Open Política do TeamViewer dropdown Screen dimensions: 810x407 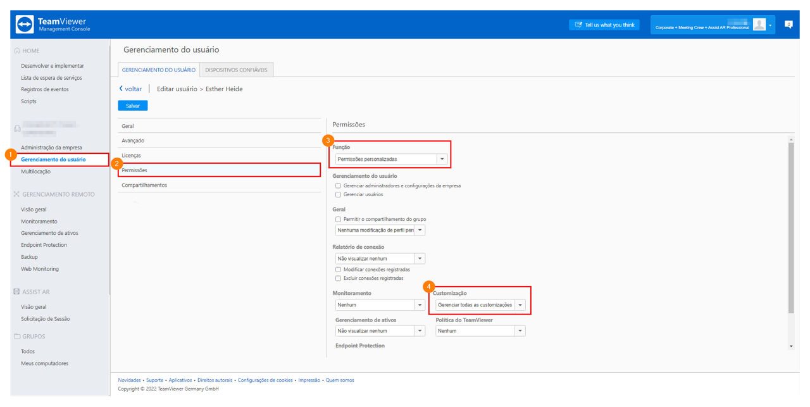click(x=480, y=330)
